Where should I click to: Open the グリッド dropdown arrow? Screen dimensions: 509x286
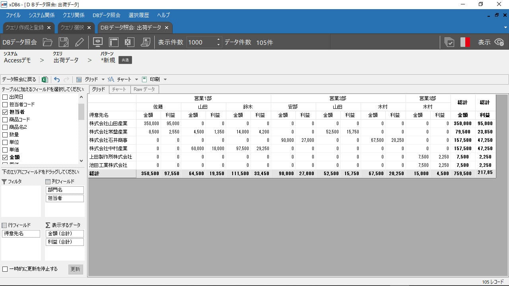click(x=103, y=79)
